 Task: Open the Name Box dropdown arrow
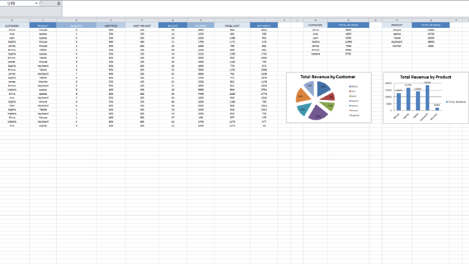coord(37,4)
